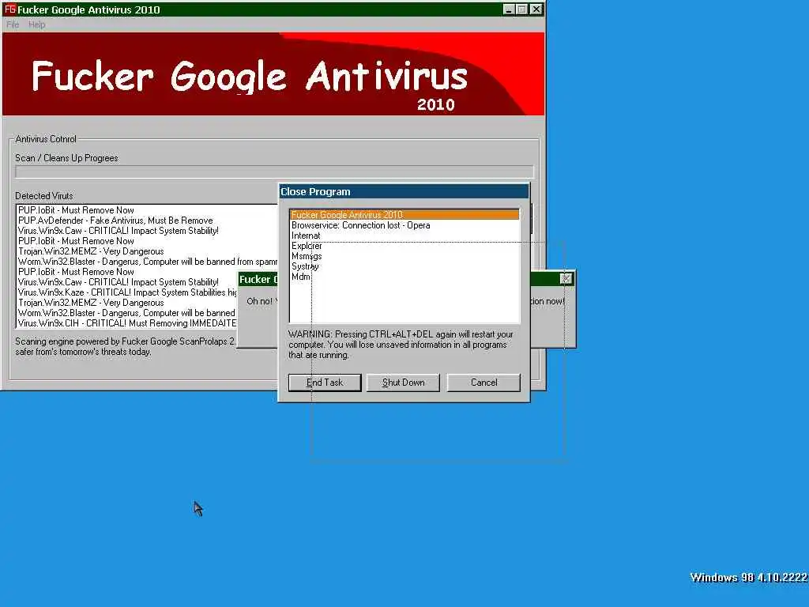809x607 pixels.
Task: Click End Task button in Close Program
Action: pos(325,383)
